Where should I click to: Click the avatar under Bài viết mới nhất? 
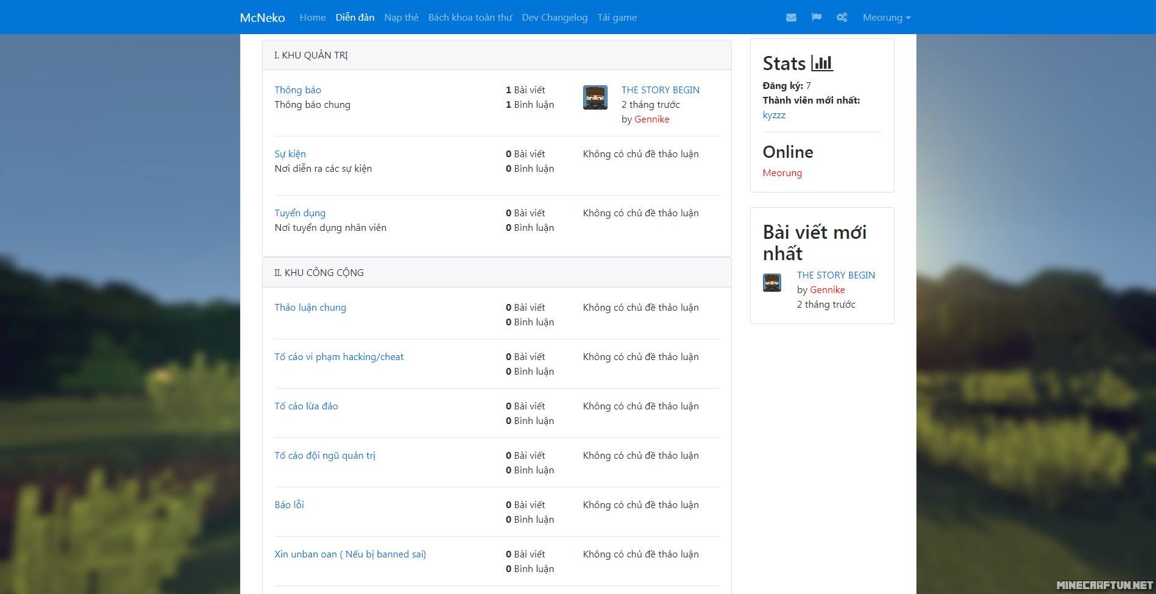click(772, 283)
